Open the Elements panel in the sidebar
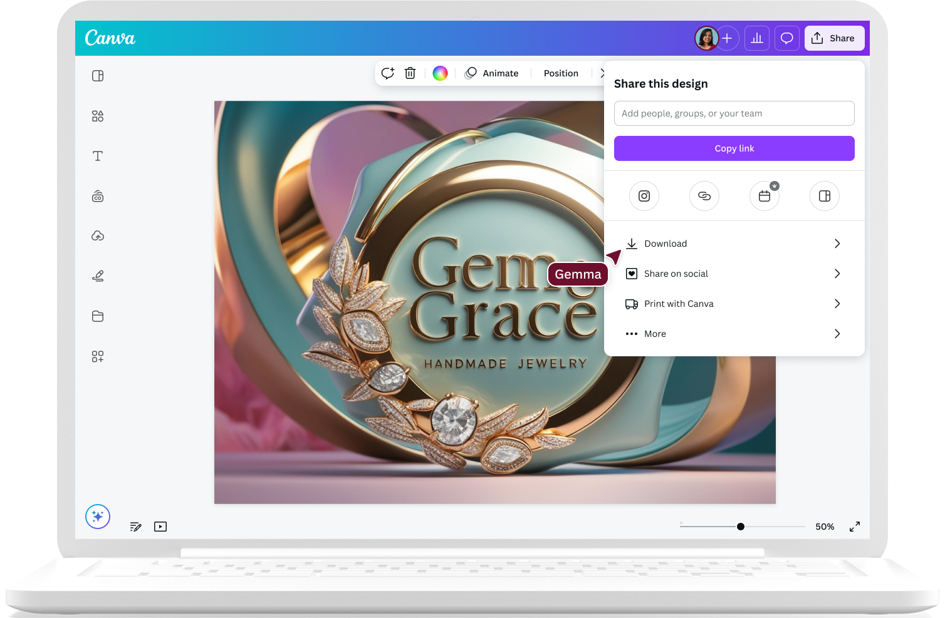This screenshot has width=945, height=618. coord(98,115)
